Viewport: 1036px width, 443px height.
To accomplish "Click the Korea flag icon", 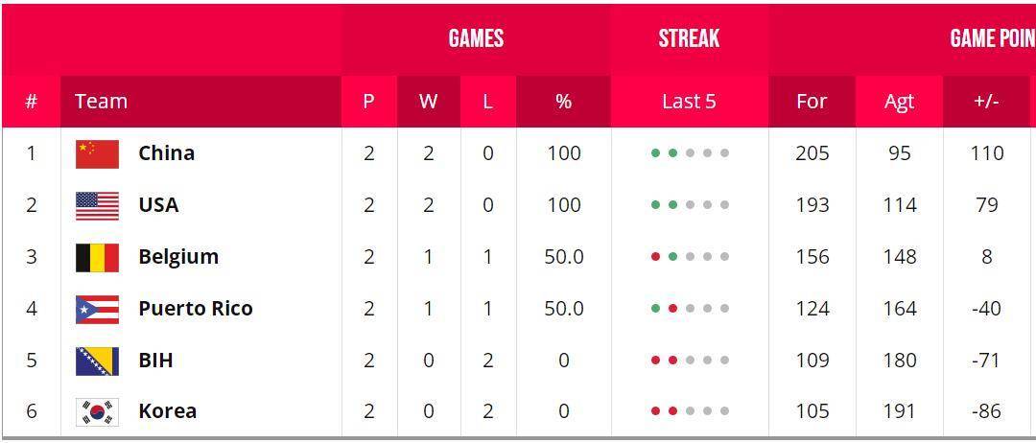I will pyautogui.click(x=97, y=412).
